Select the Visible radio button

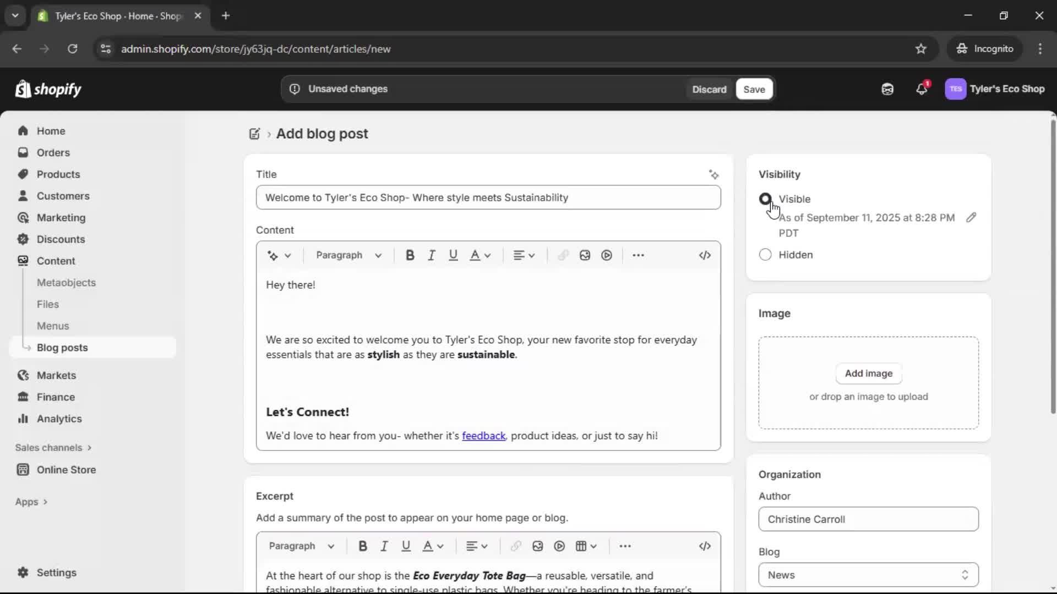765,199
